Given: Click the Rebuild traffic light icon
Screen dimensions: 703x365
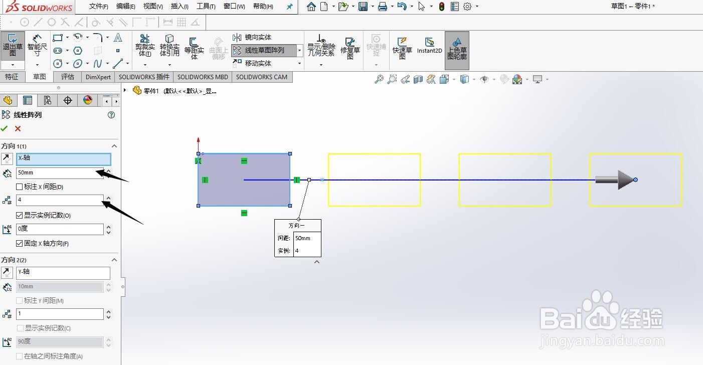Looking at the screenshot, I should (441, 7).
